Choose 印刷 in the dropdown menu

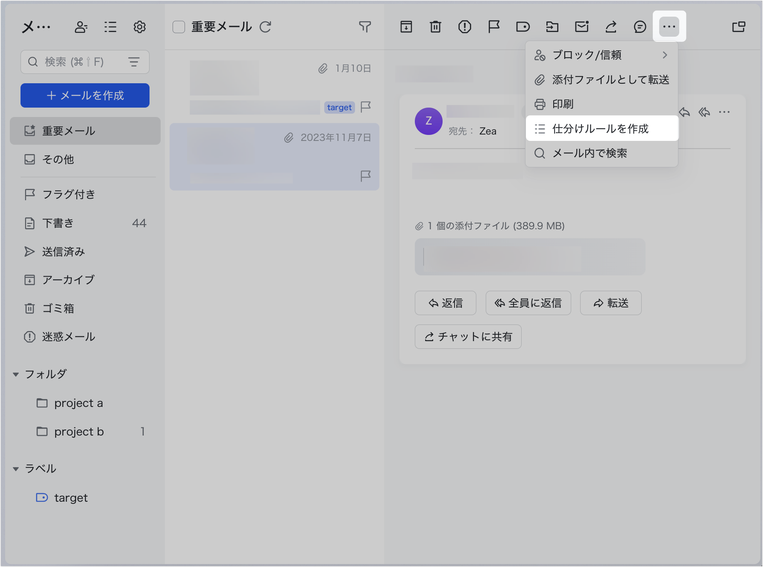(563, 104)
